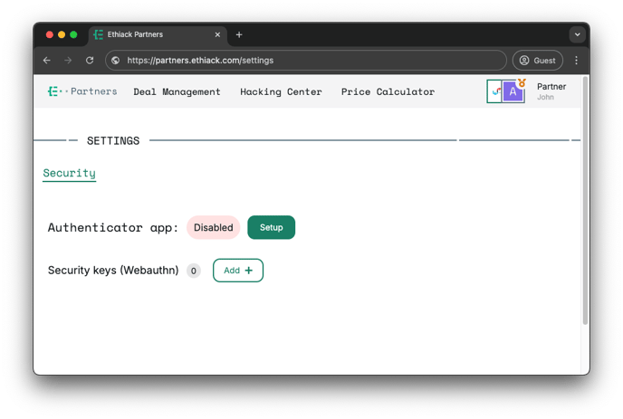Click the Setup authenticator button

pyautogui.click(x=272, y=227)
